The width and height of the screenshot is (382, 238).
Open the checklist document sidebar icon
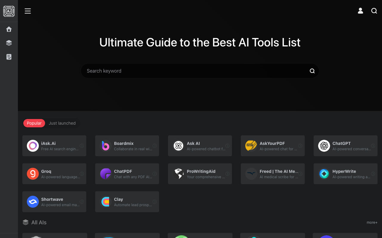pyautogui.click(x=9, y=57)
